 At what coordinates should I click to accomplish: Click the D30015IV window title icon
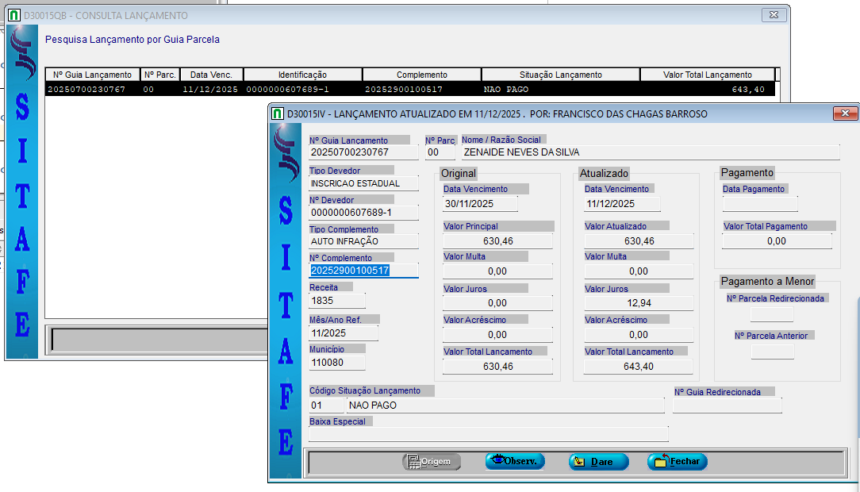pos(278,113)
